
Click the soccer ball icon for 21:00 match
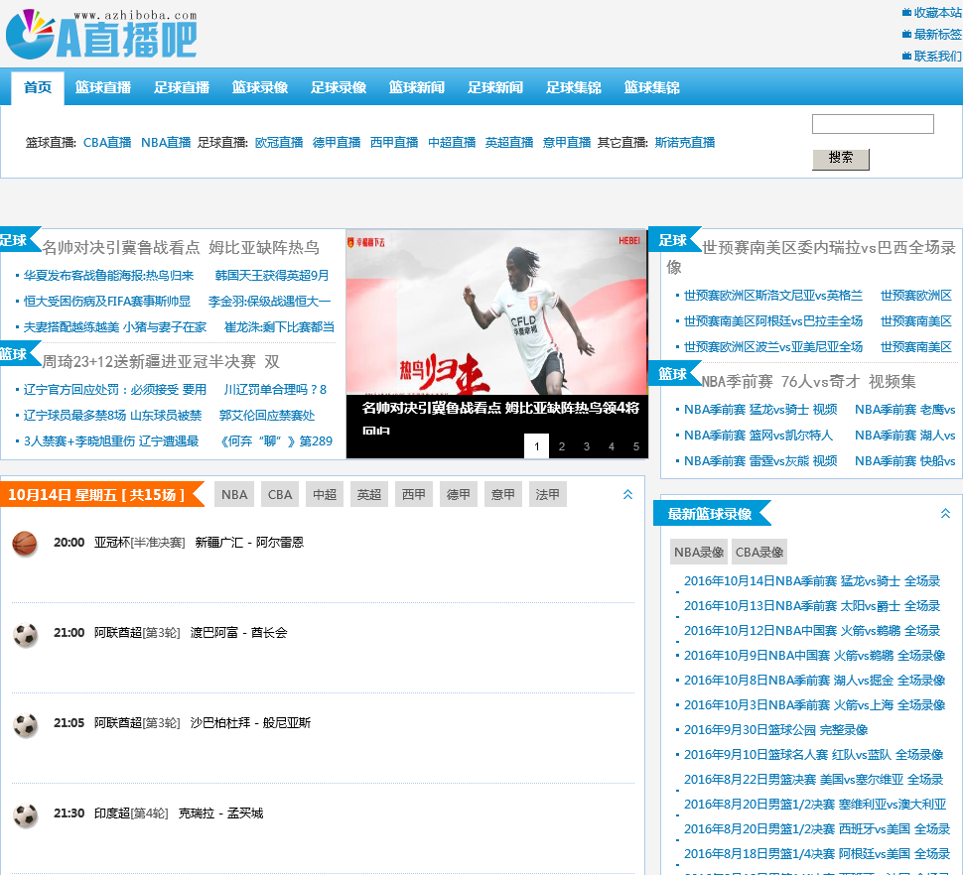pyautogui.click(x=25, y=635)
